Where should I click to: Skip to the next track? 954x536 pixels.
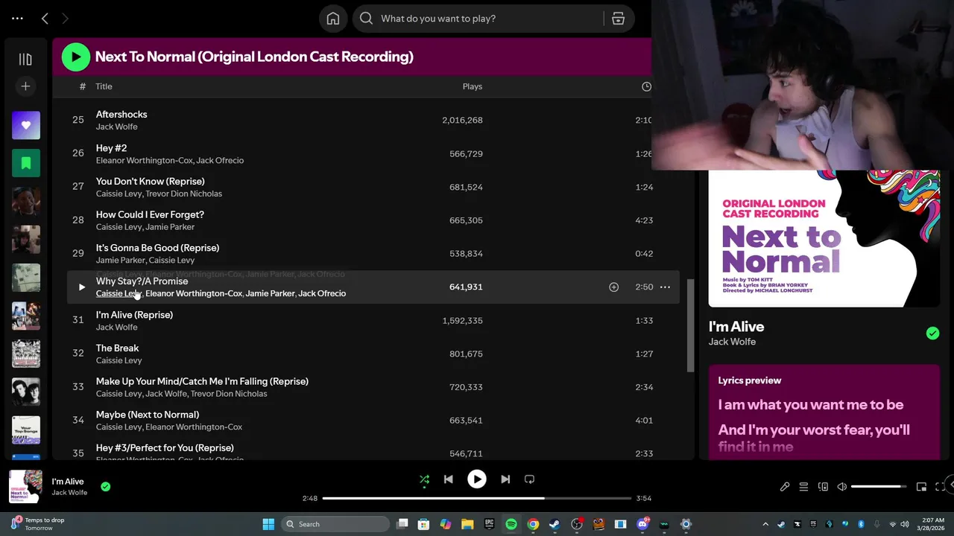tap(505, 479)
